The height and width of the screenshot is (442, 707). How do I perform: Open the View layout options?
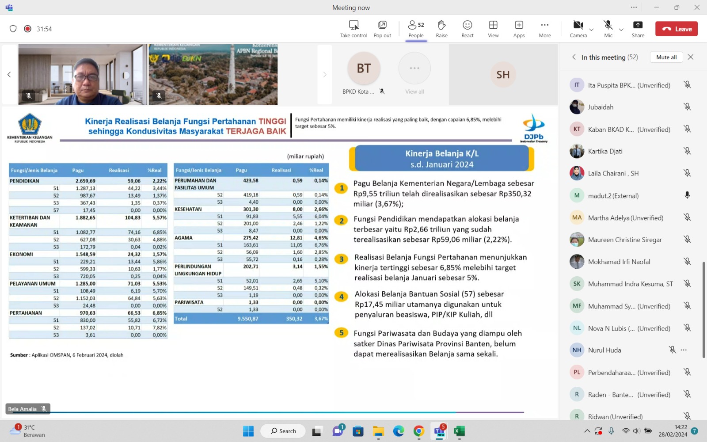(x=493, y=25)
